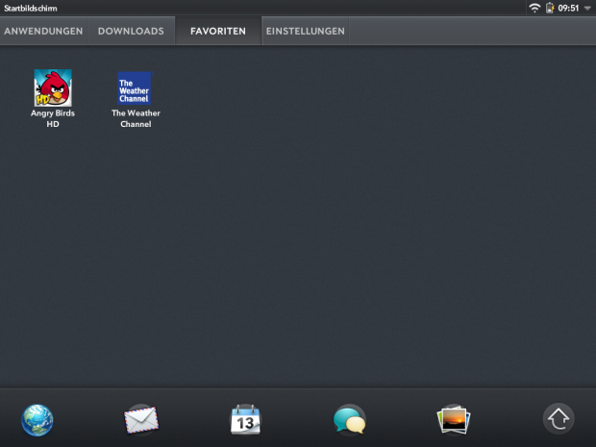Open the Email envelope in the dock

click(140, 419)
